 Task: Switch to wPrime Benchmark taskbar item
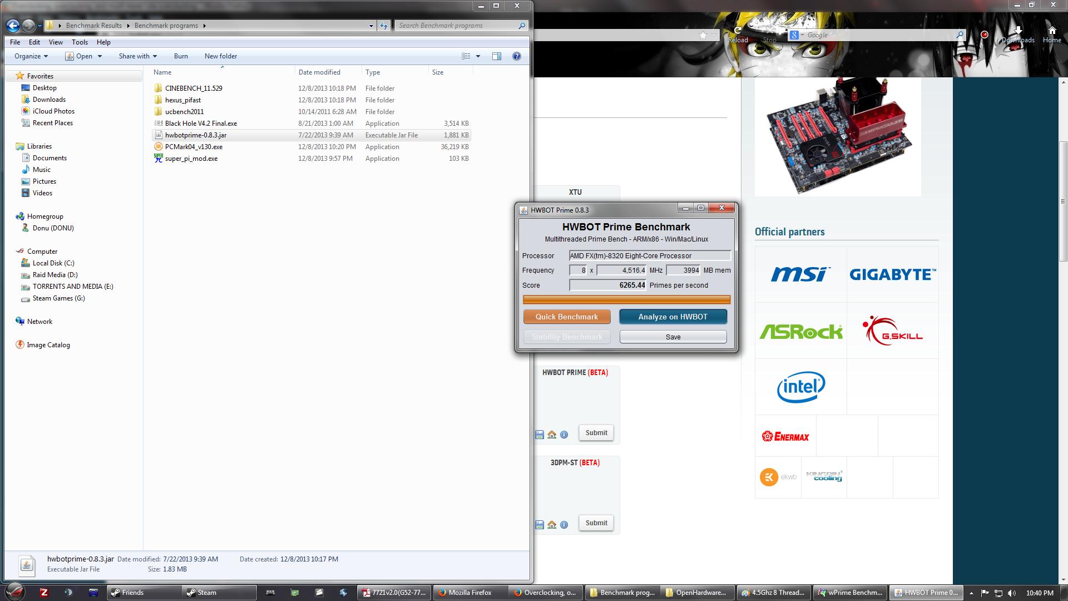coord(849,593)
